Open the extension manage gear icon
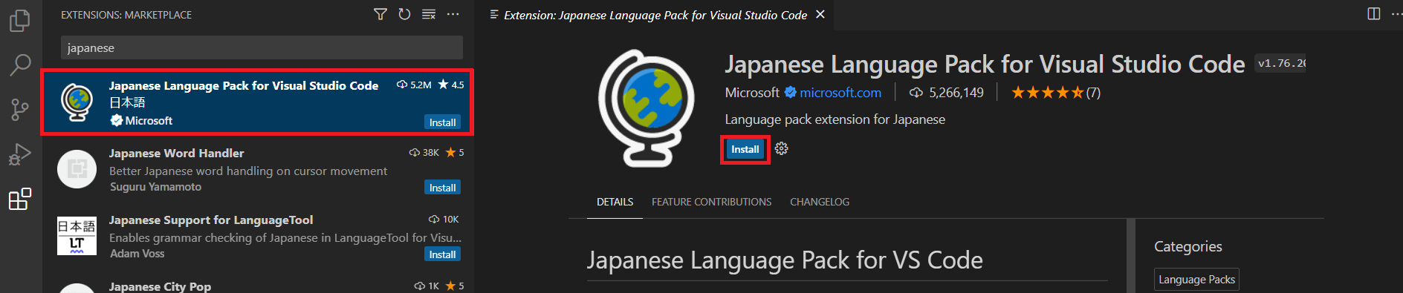This screenshot has height=293, width=1403. coord(781,149)
